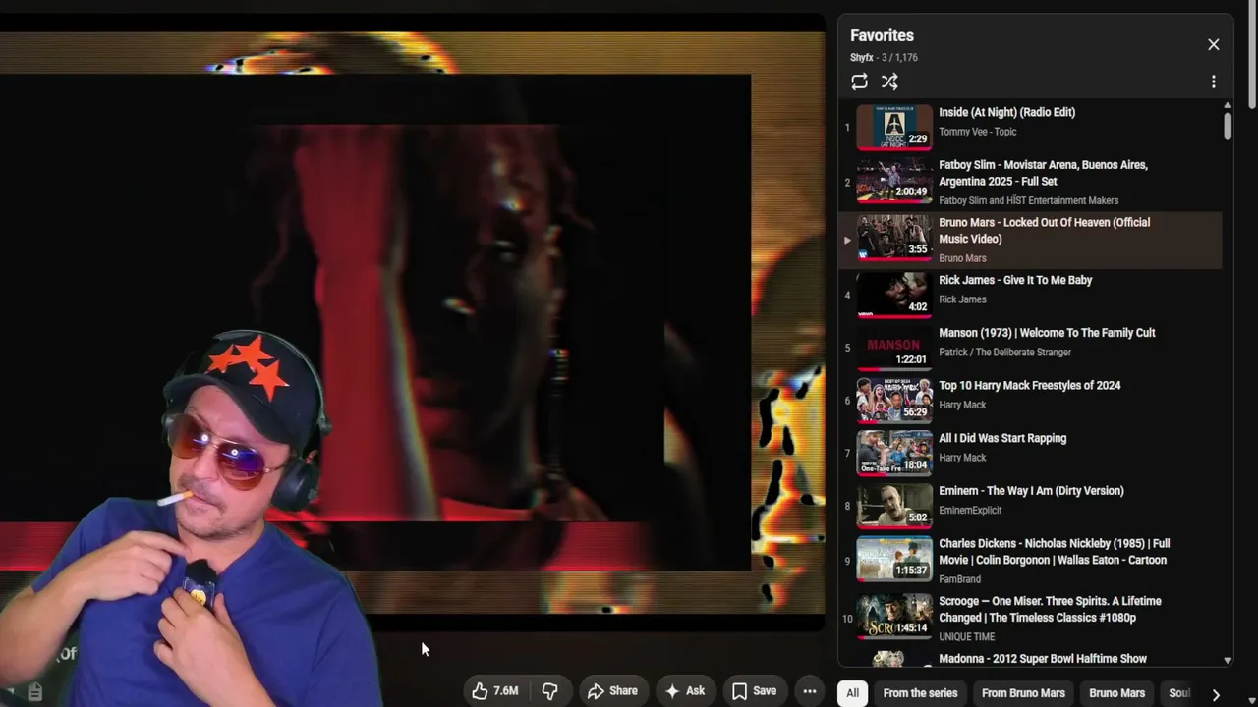
Task: Open the Share dialog
Action: pos(612,691)
